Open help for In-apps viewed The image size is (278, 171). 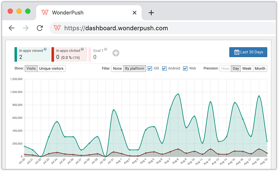45,49
